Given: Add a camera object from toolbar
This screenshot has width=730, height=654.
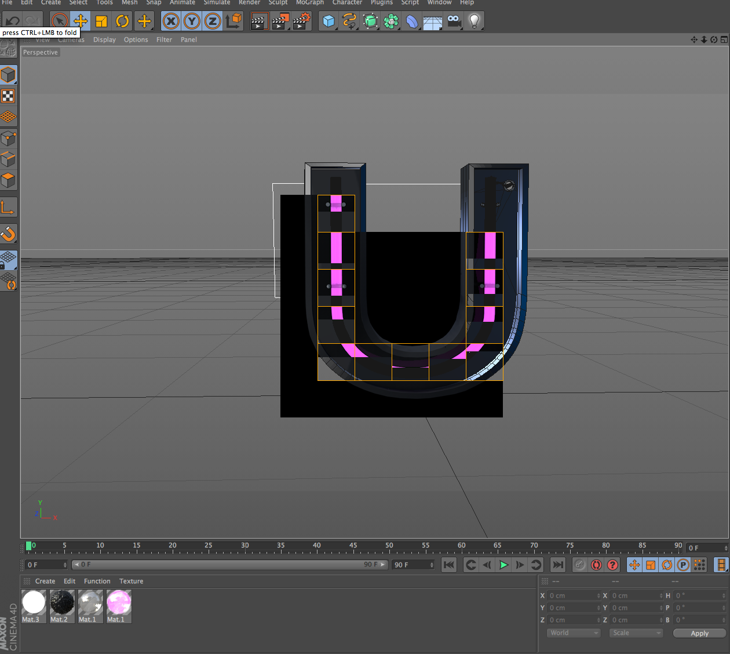Looking at the screenshot, I should pos(454,21).
